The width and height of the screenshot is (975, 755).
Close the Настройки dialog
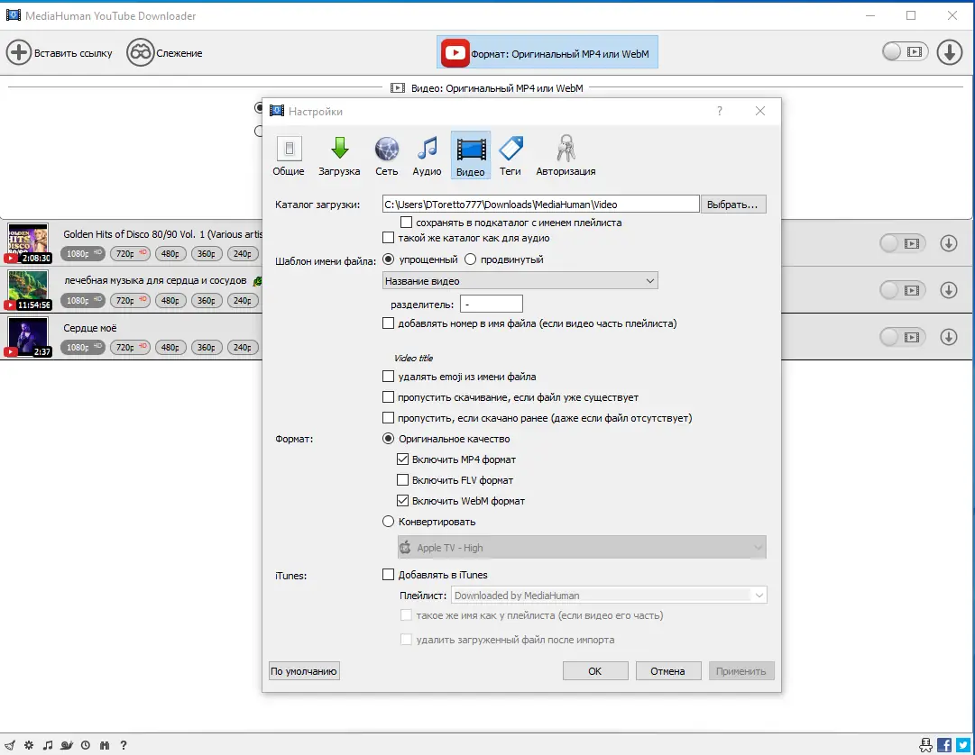pos(759,111)
